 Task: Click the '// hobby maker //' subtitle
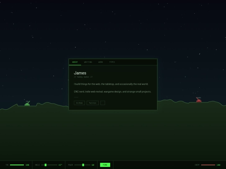point(83,77)
